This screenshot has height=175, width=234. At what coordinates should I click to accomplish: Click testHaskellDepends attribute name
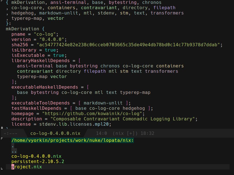[x=36, y=108]
